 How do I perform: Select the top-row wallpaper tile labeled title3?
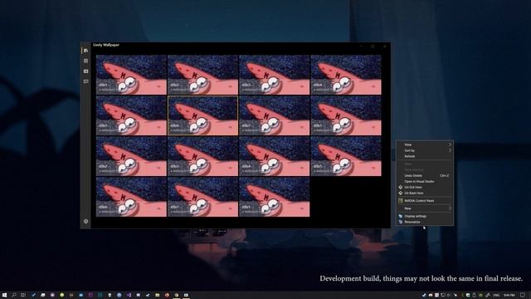275,75
